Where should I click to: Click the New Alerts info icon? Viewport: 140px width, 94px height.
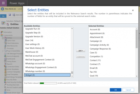point(2,9)
